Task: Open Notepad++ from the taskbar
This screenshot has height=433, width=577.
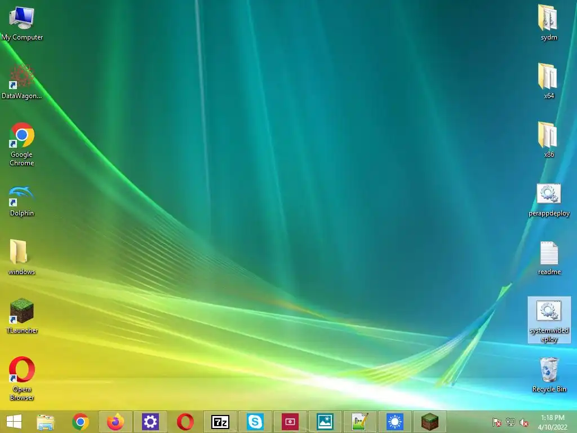Action: (x=360, y=422)
